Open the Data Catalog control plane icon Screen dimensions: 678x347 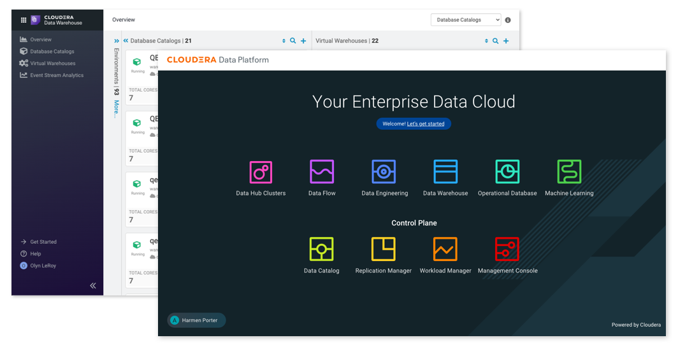coord(321,249)
